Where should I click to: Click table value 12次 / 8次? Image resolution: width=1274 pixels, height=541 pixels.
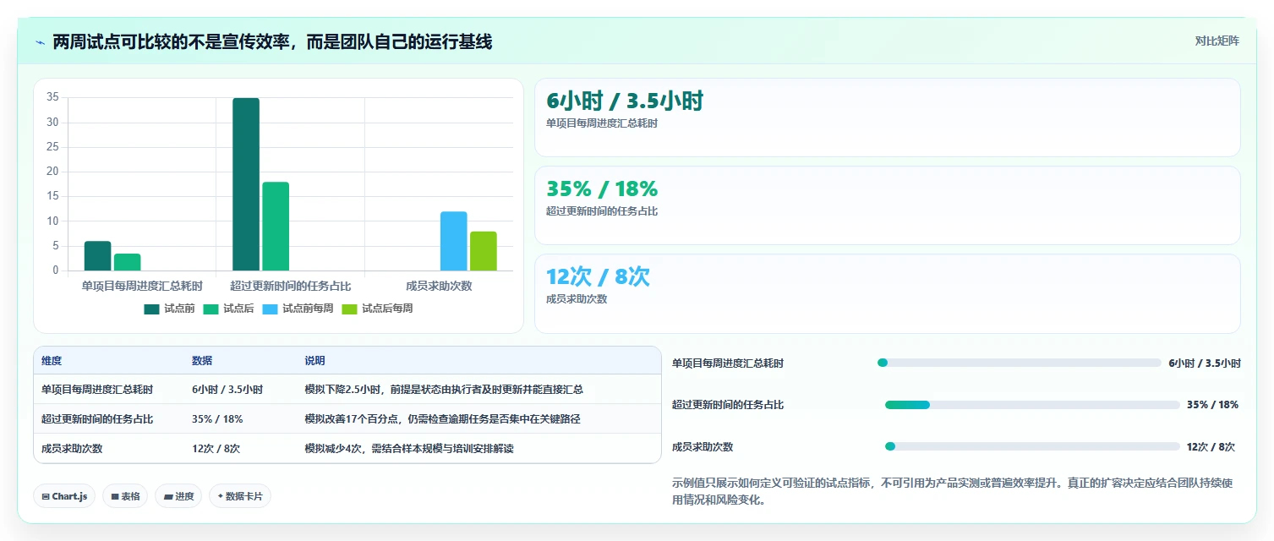click(216, 449)
